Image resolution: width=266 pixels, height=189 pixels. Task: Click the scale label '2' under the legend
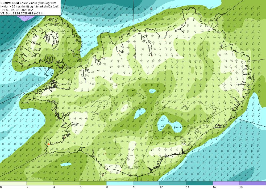pyautogui.click(x=27, y=187)
